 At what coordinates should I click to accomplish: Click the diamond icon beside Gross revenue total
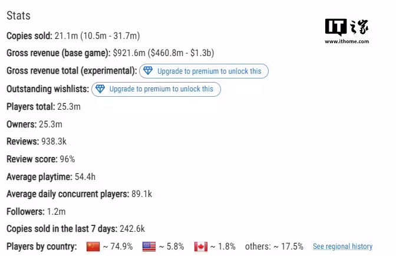click(x=148, y=71)
